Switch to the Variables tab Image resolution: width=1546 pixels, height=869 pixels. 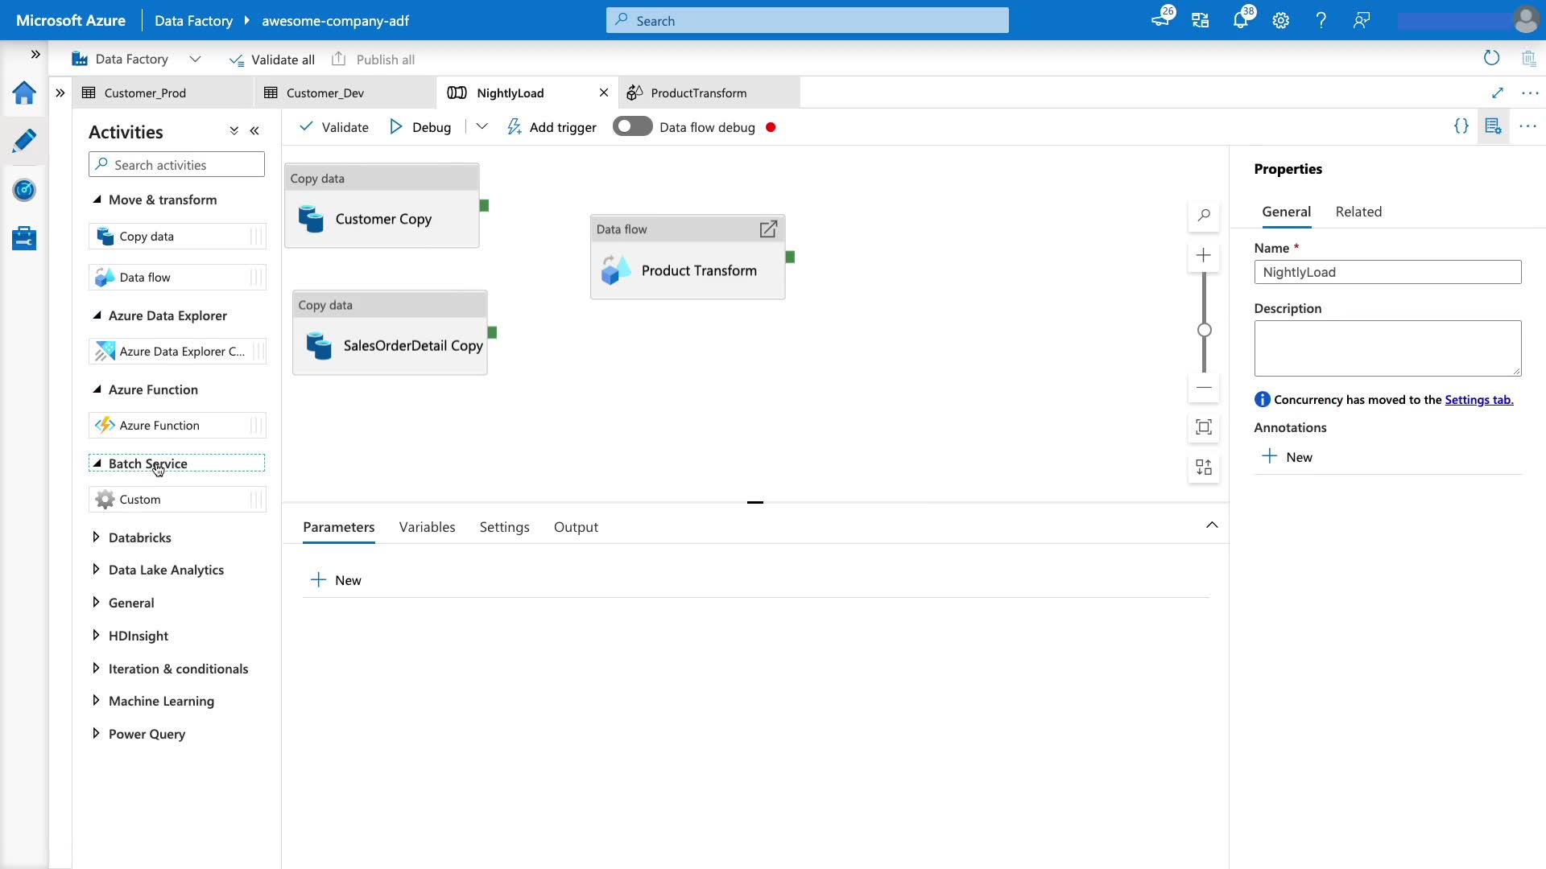(427, 527)
